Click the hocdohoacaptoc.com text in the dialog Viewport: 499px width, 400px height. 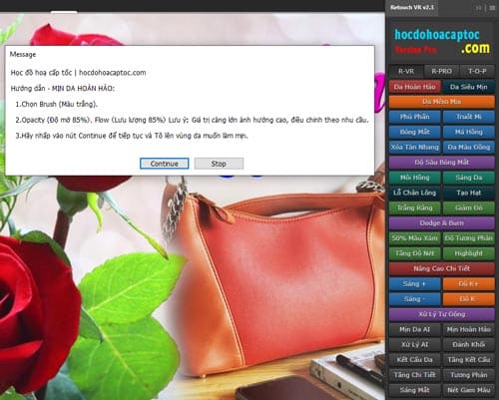(113, 73)
